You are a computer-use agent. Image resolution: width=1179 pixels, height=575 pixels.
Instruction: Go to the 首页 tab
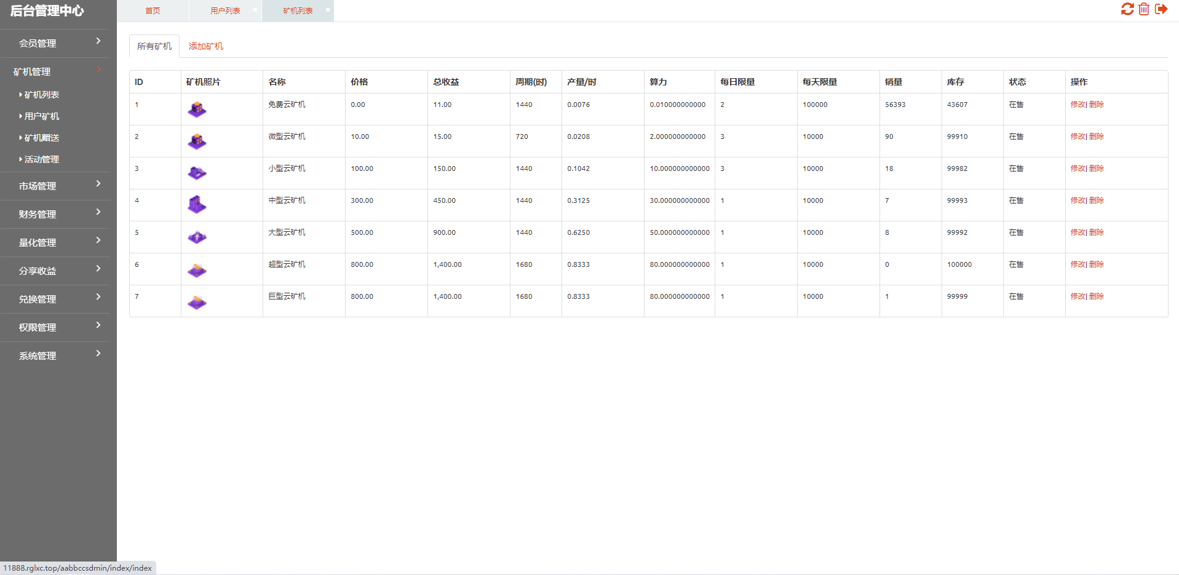click(x=153, y=11)
